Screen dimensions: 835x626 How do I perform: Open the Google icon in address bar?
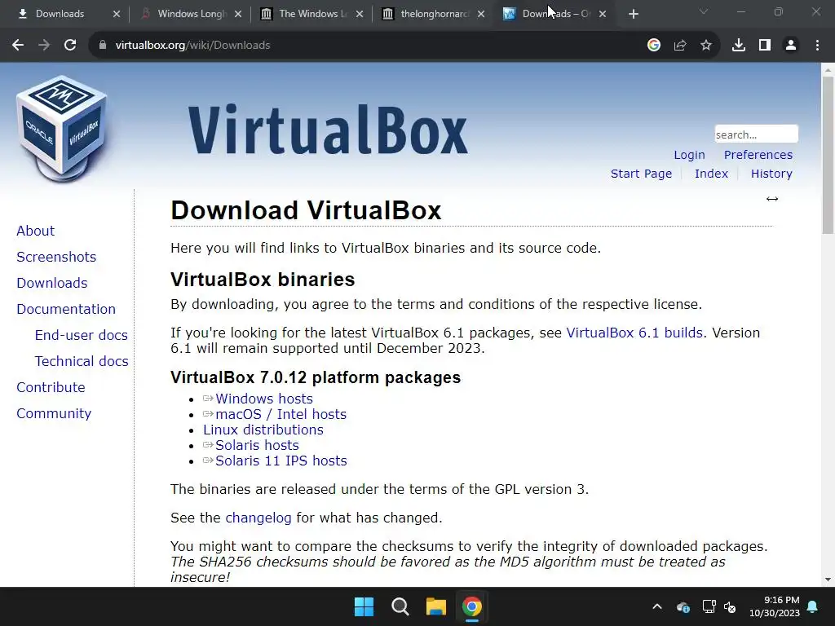(x=654, y=46)
